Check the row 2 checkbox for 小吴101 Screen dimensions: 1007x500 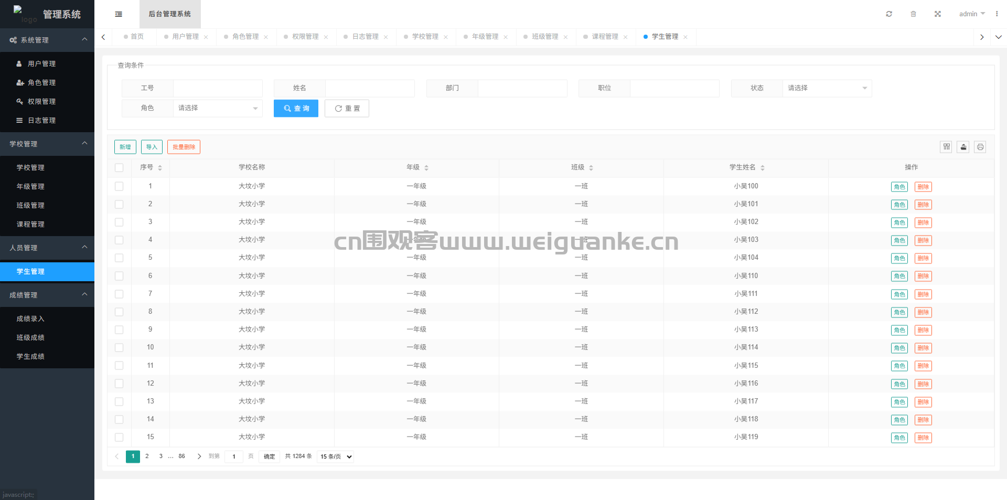(x=119, y=204)
